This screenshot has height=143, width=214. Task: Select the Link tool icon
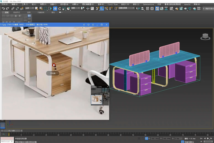click(13, 9)
